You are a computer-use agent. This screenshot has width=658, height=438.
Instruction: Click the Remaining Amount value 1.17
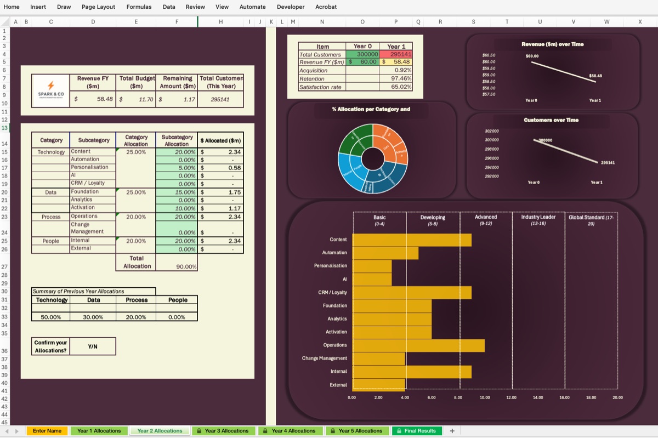(x=178, y=99)
